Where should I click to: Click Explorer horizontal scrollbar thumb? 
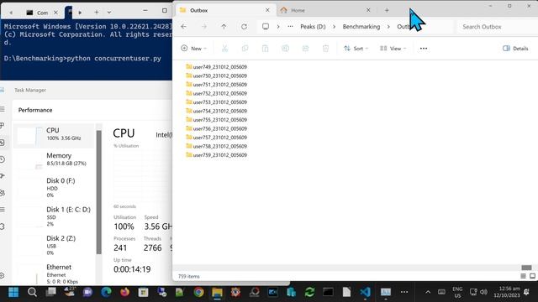pyautogui.click(x=526, y=268)
